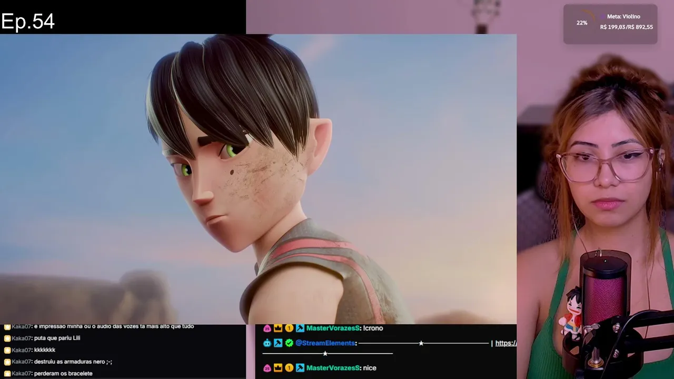
Task: Click the '22%' goal percentage
Action: (582, 23)
